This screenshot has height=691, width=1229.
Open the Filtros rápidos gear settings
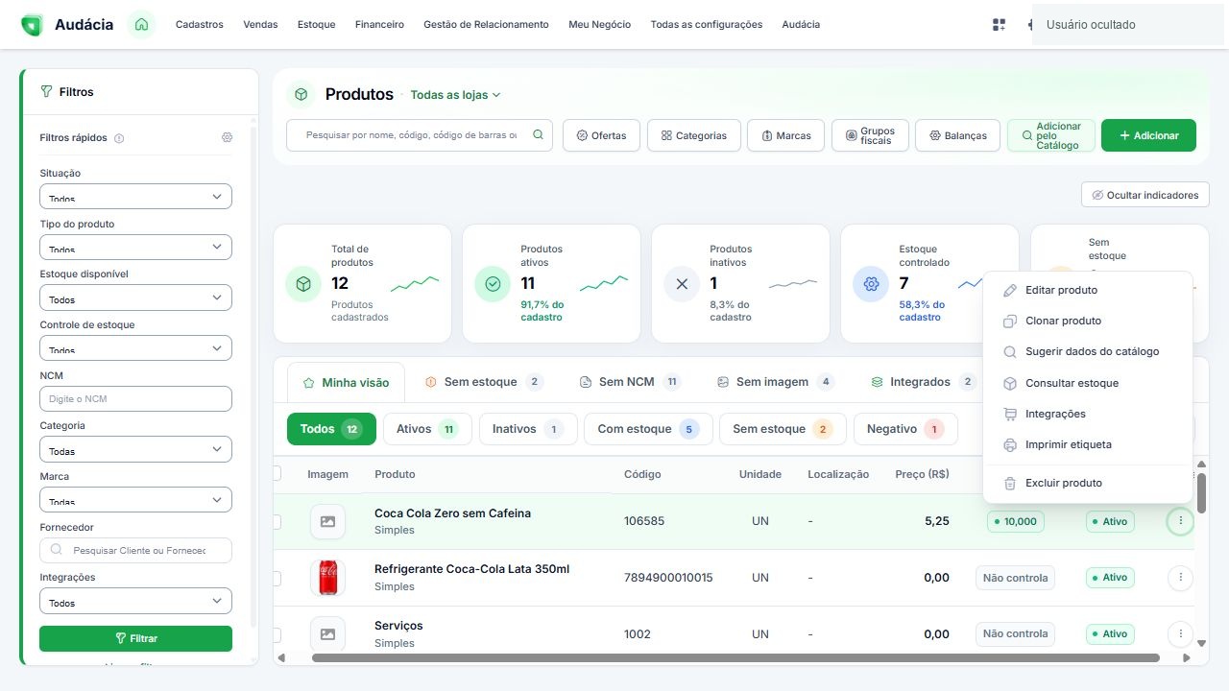227,137
